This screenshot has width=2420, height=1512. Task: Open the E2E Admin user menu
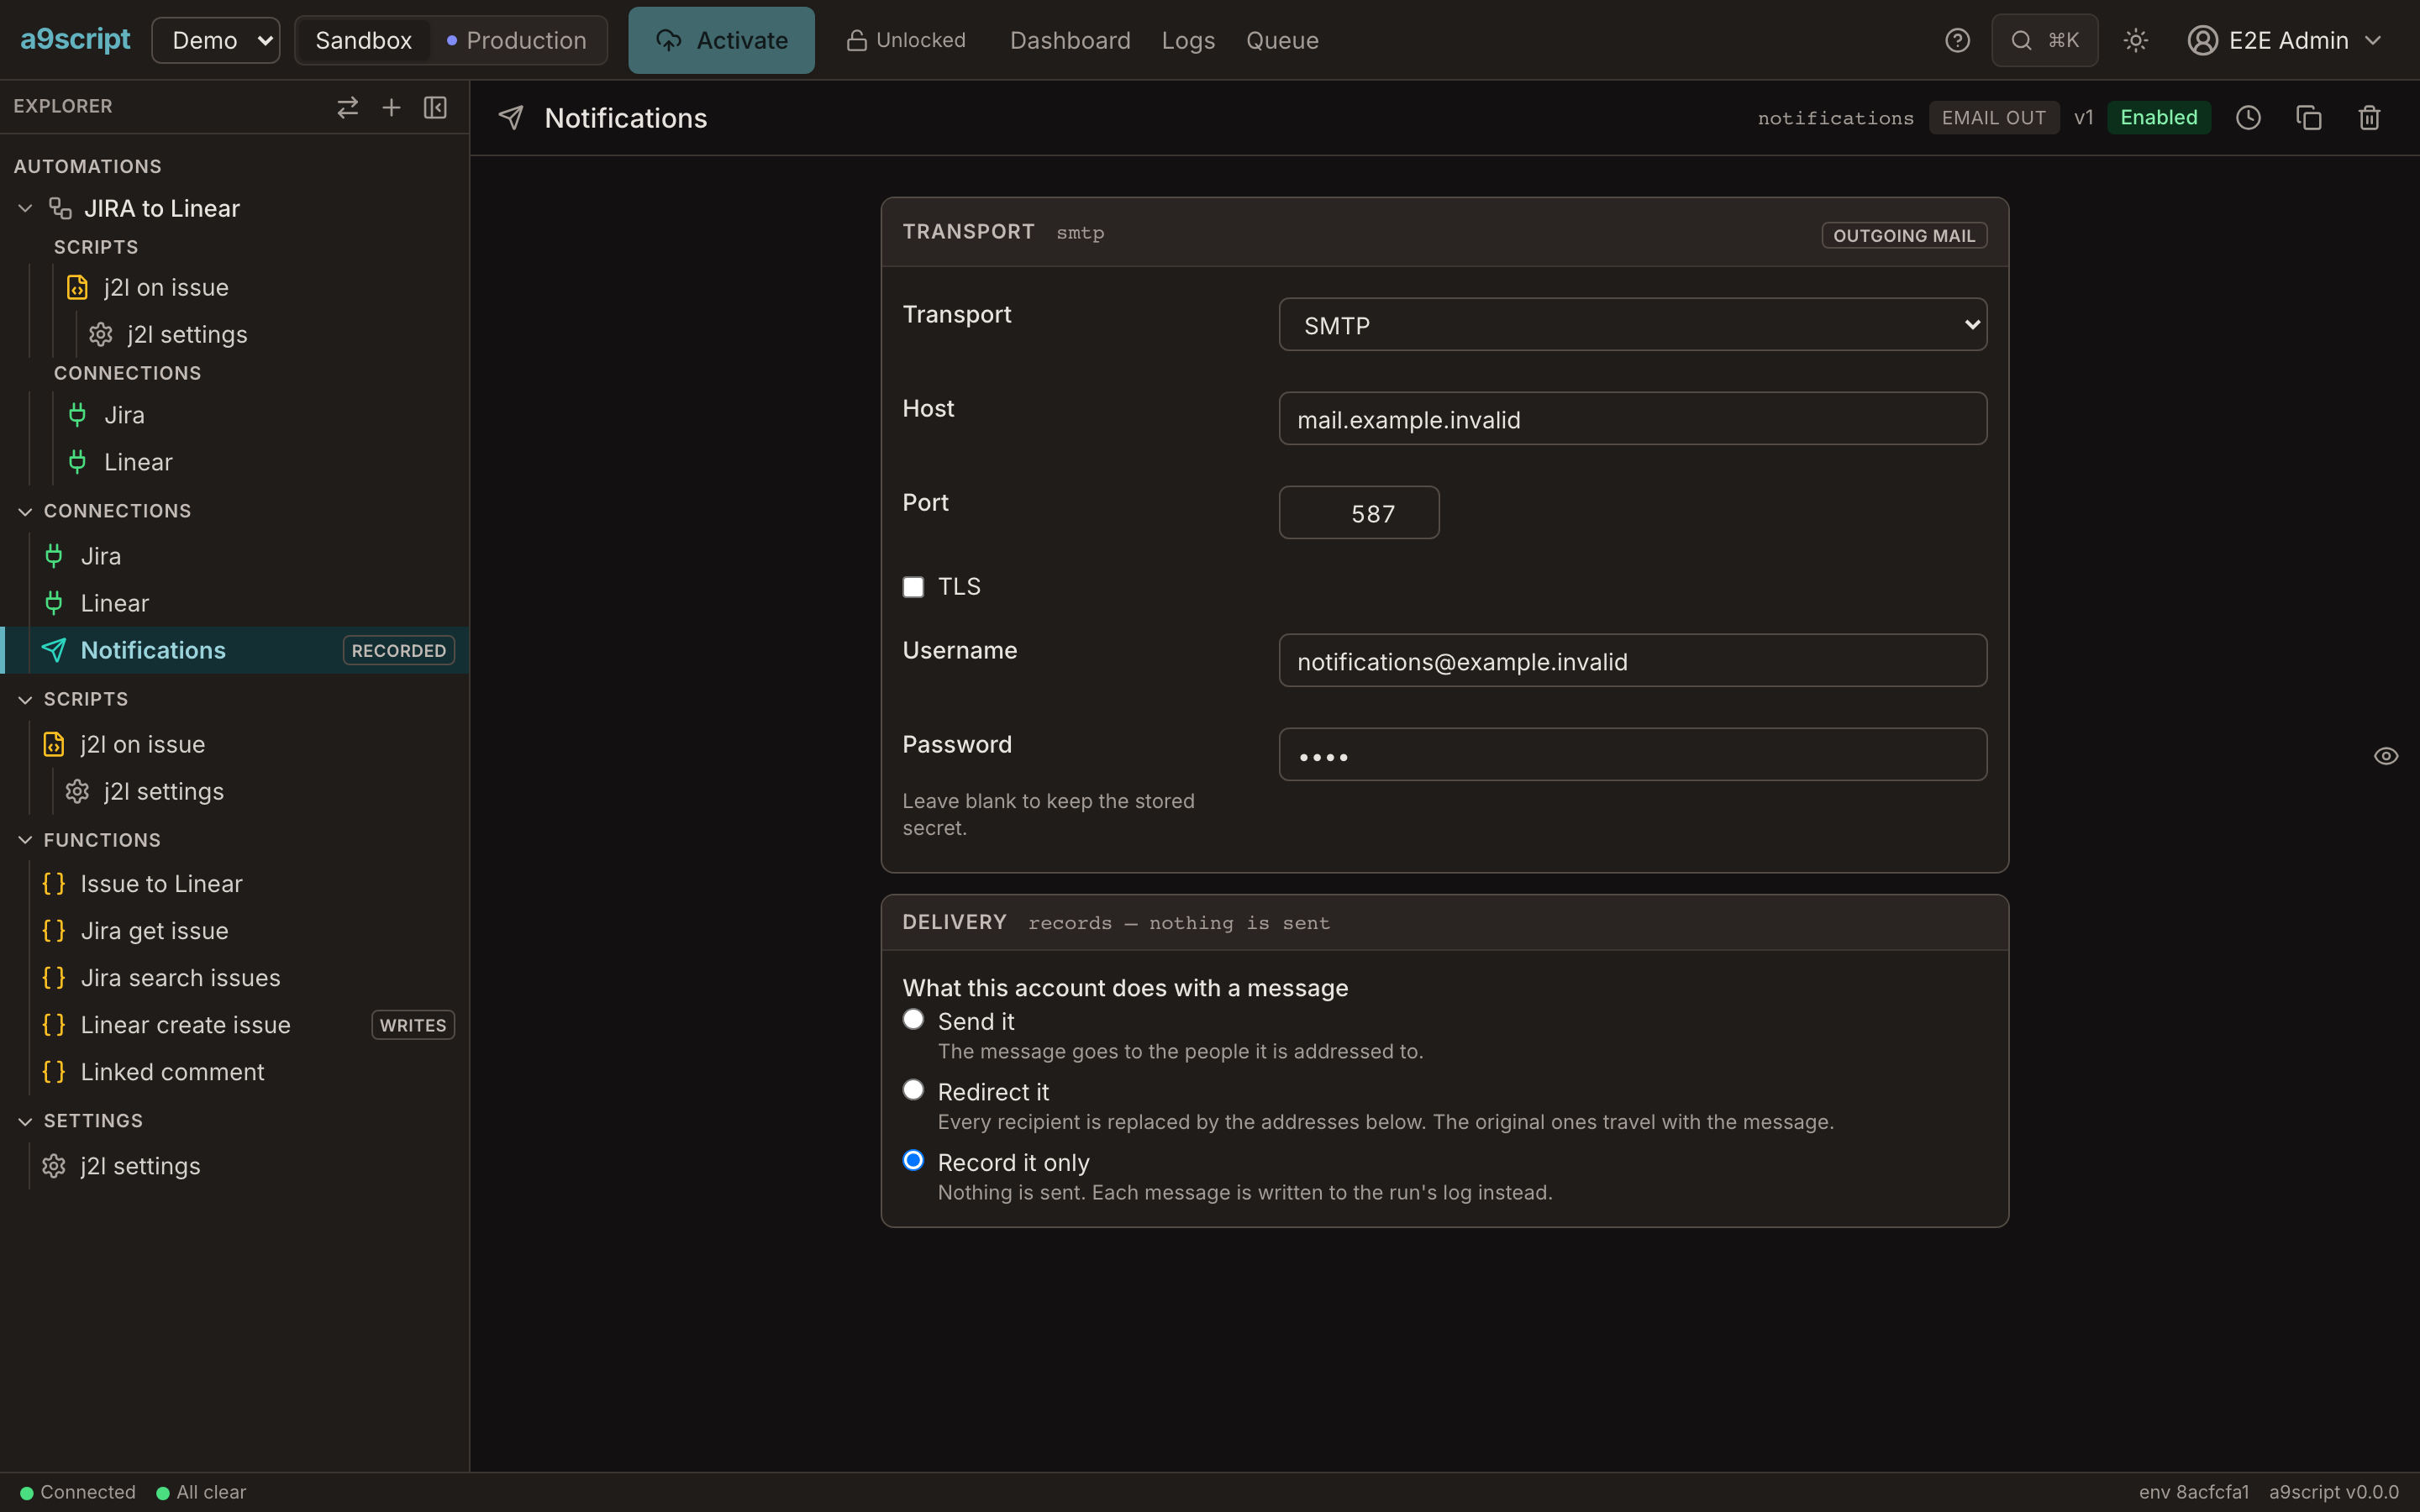pos(2284,40)
